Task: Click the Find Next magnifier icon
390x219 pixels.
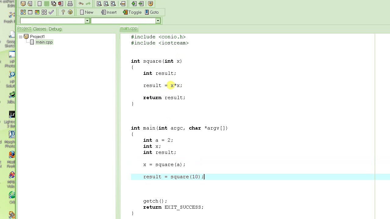Action: tap(113, 4)
